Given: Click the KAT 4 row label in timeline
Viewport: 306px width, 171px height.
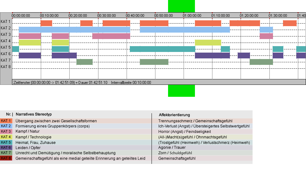Looking at the screenshot, I should click(6, 41).
